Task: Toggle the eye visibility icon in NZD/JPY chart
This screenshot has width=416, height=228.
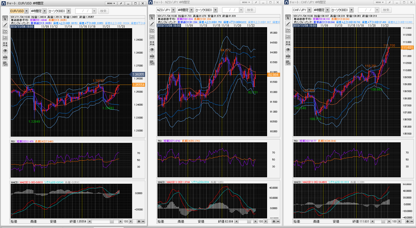Action: point(152,50)
